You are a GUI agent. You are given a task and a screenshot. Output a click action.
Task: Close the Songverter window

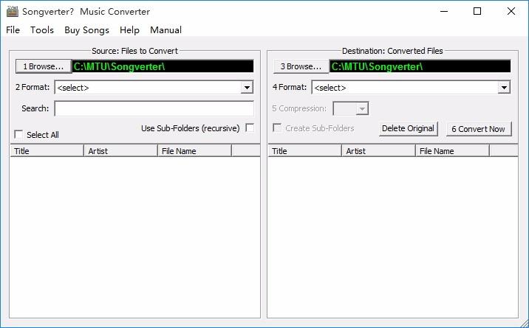(x=511, y=12)
